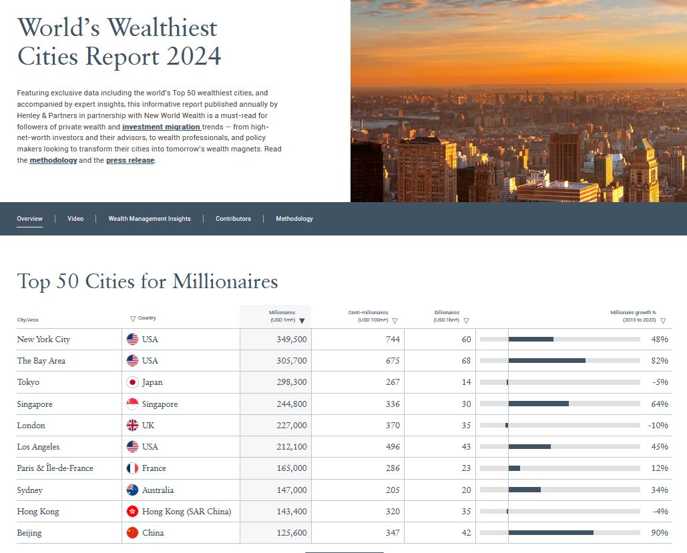Sort by Millionaires column filled arrow
The image size is (687, 553).
pos(302,321)
